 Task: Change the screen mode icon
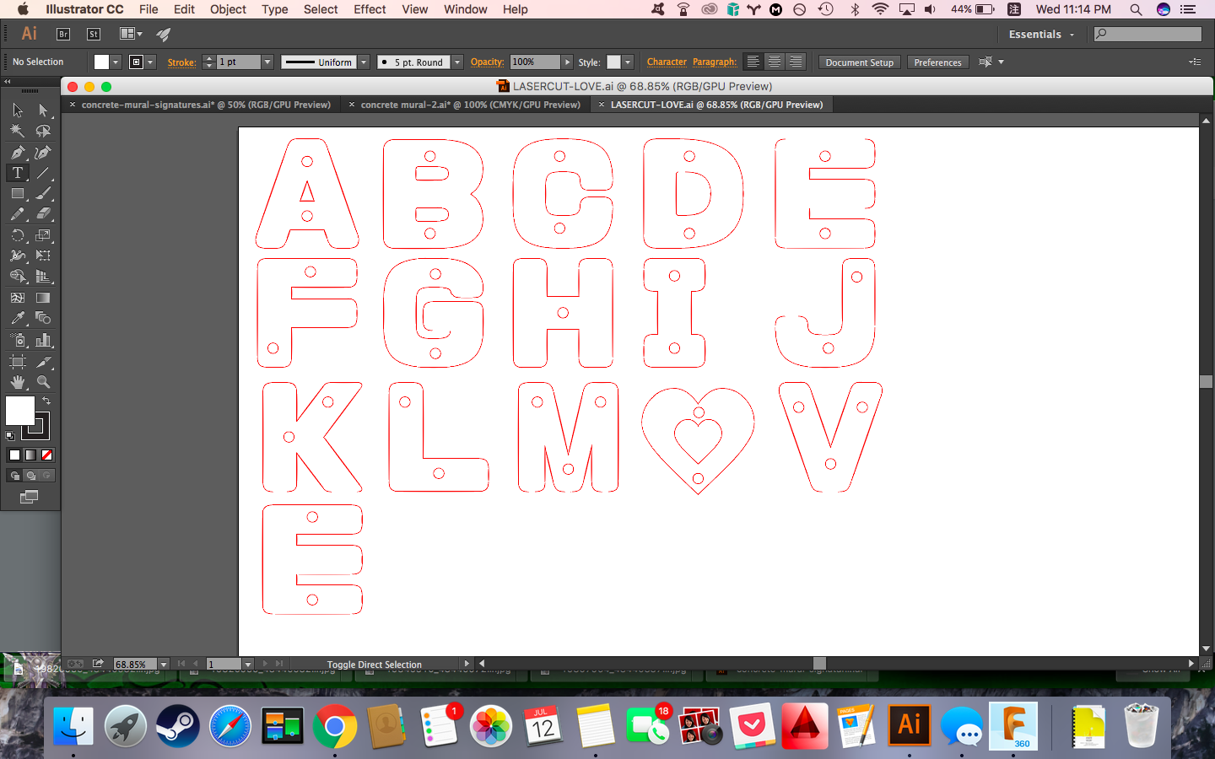tap(30, 497)
